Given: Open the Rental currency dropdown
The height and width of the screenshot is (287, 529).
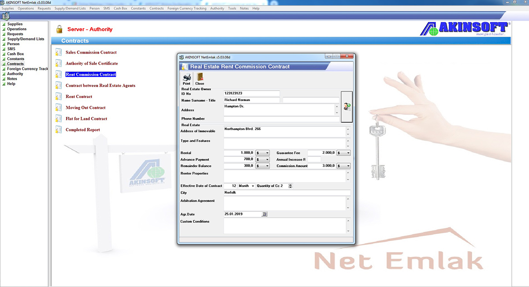Looking at the screenshot, I should (262, 153).
